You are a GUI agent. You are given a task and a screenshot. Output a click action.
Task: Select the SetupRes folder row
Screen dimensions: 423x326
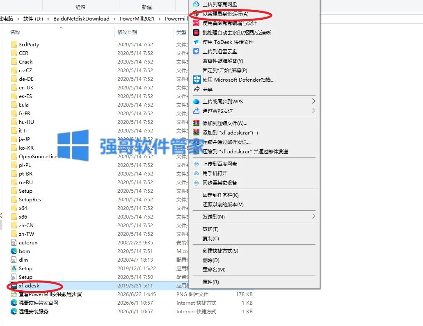point(99,200)
